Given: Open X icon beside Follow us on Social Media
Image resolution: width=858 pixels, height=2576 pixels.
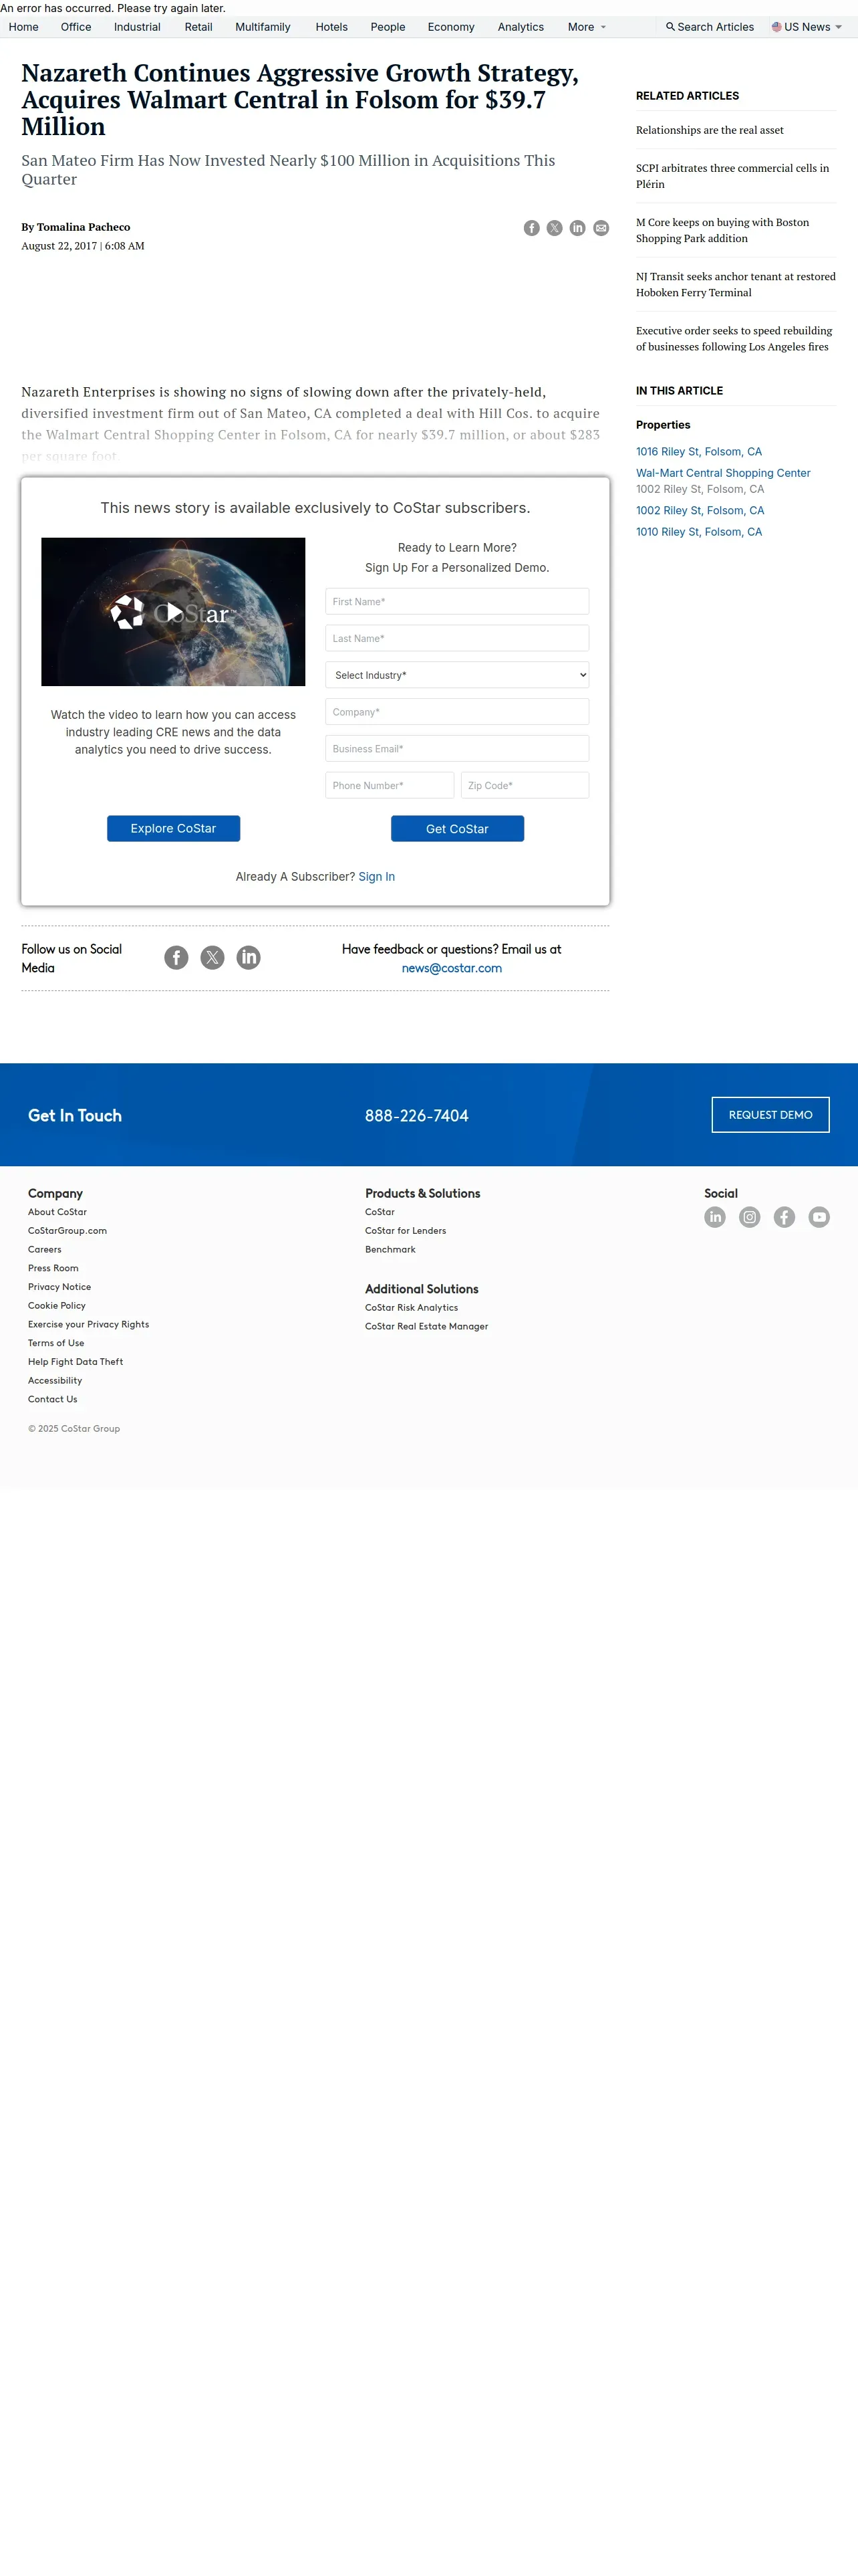Looking at the screenshot, I should (212, 958).
